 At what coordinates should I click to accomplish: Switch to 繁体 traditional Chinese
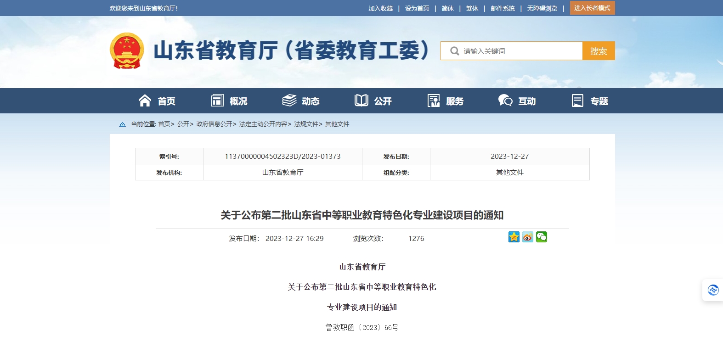click(472, 8)
